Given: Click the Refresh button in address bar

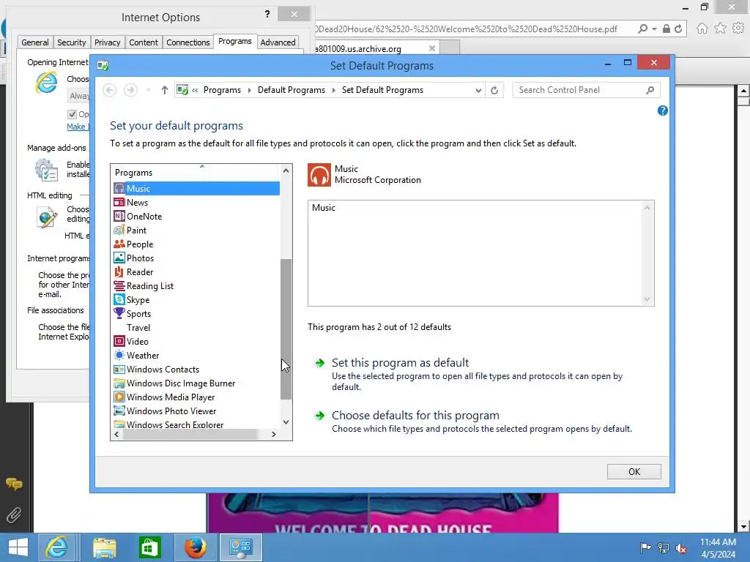Looking at the screenshot, I should click(x=494, y=90).
